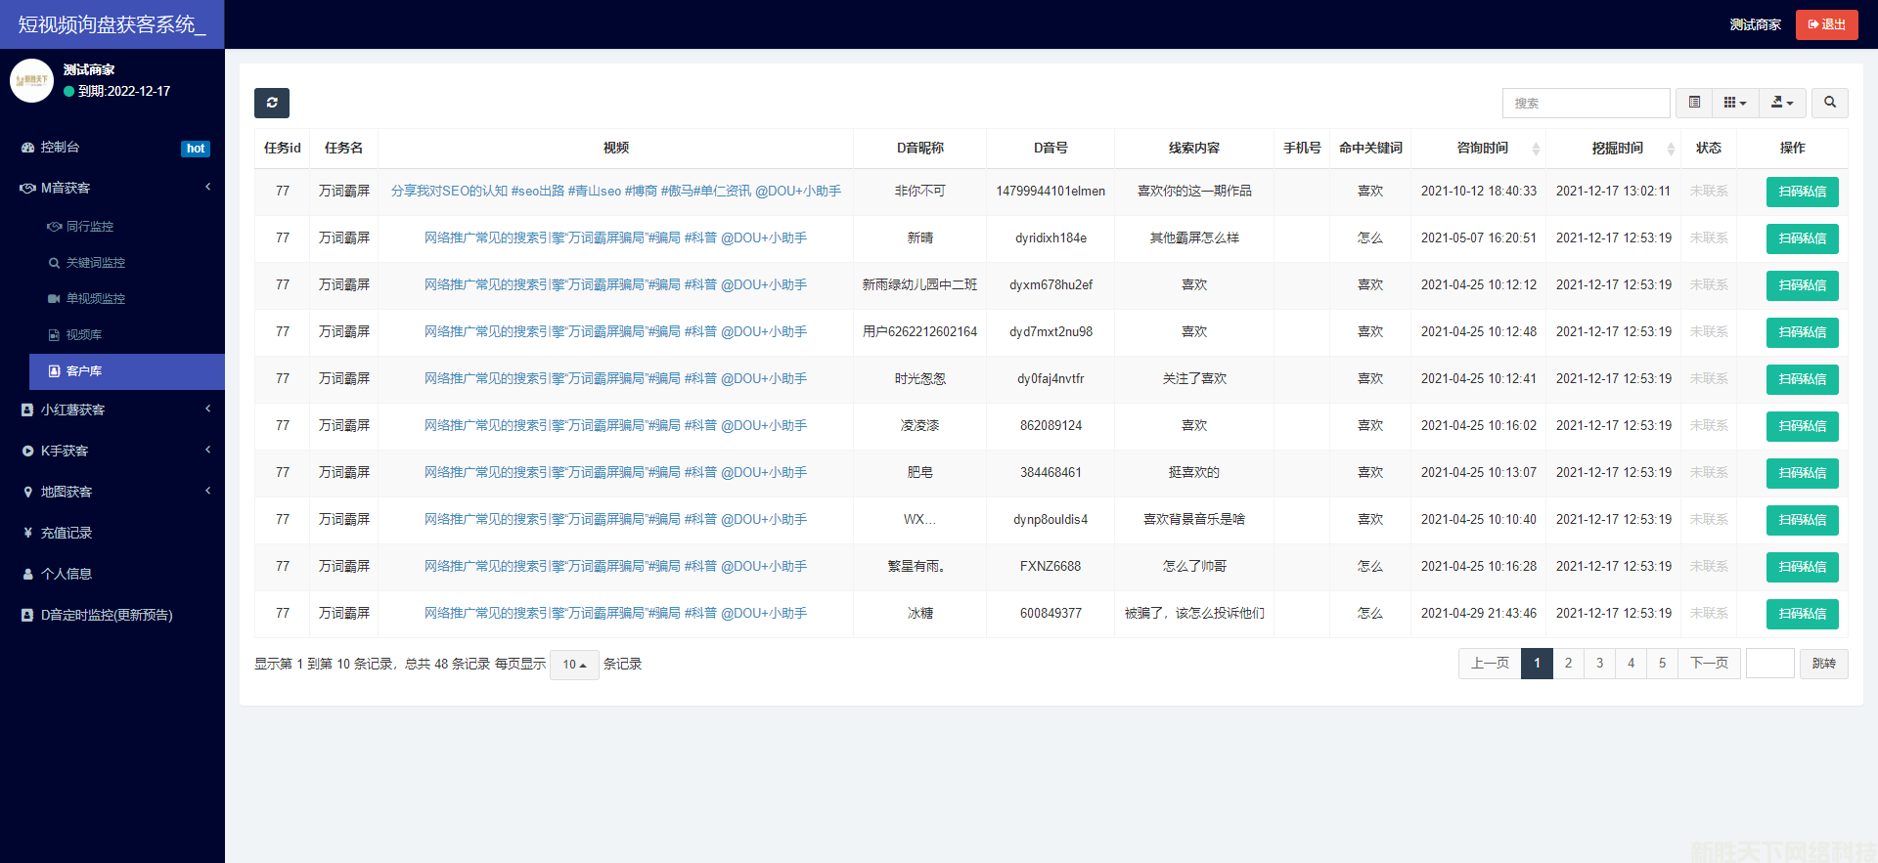Expand the 小红薯获客 menu
The height and width of the screenshot is (863, 1878).
pos(73,410)
